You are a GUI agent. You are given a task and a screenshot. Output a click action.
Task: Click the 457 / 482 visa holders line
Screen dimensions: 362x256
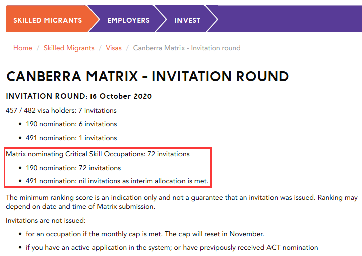[x=61, y=110]
